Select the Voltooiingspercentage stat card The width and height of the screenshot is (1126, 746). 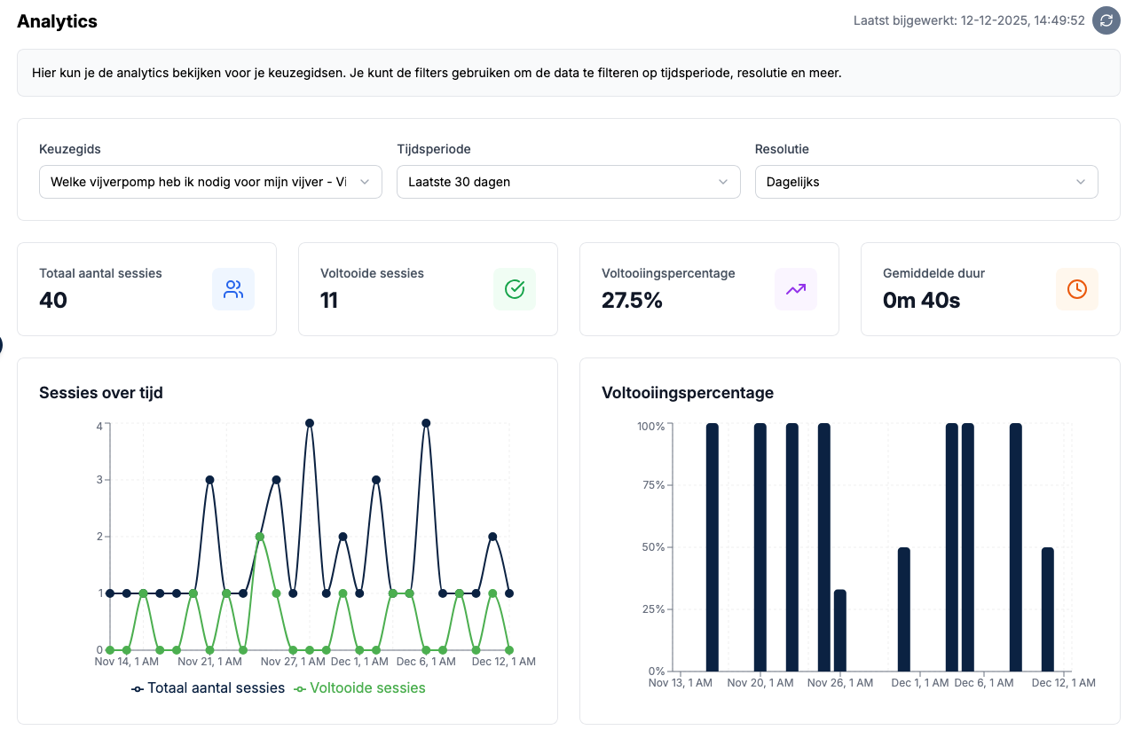(x=709, y=289)
